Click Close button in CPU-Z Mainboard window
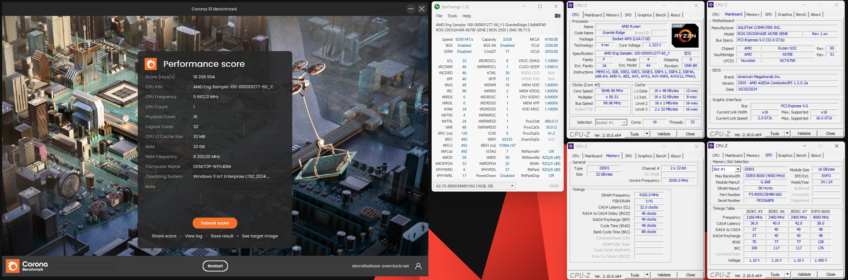The image size is (848, 280). click(x=830, y=133)
